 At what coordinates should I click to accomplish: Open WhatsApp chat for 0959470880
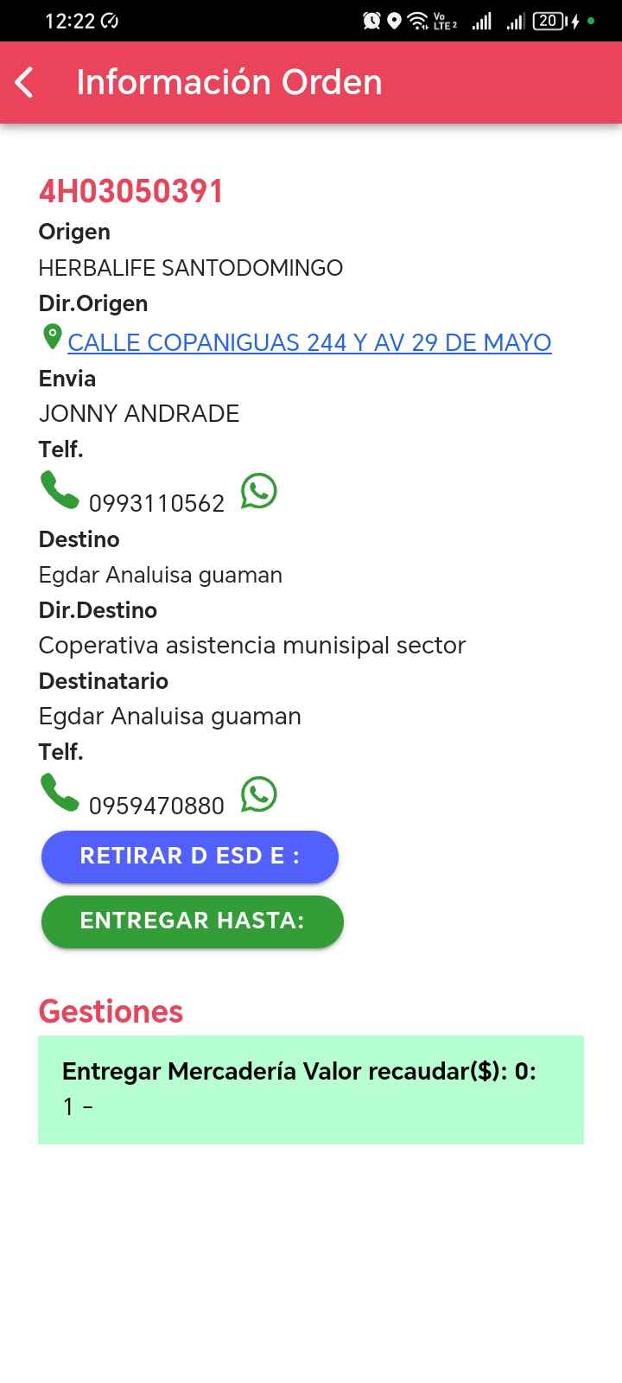[x=258, y=793]
